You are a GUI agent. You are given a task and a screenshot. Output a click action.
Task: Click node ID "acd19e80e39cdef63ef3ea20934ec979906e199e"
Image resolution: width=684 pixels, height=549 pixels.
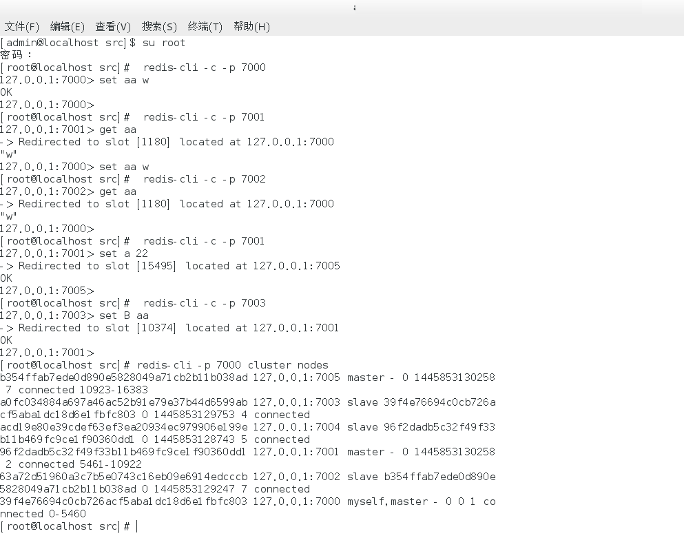[x=124, y=427]
